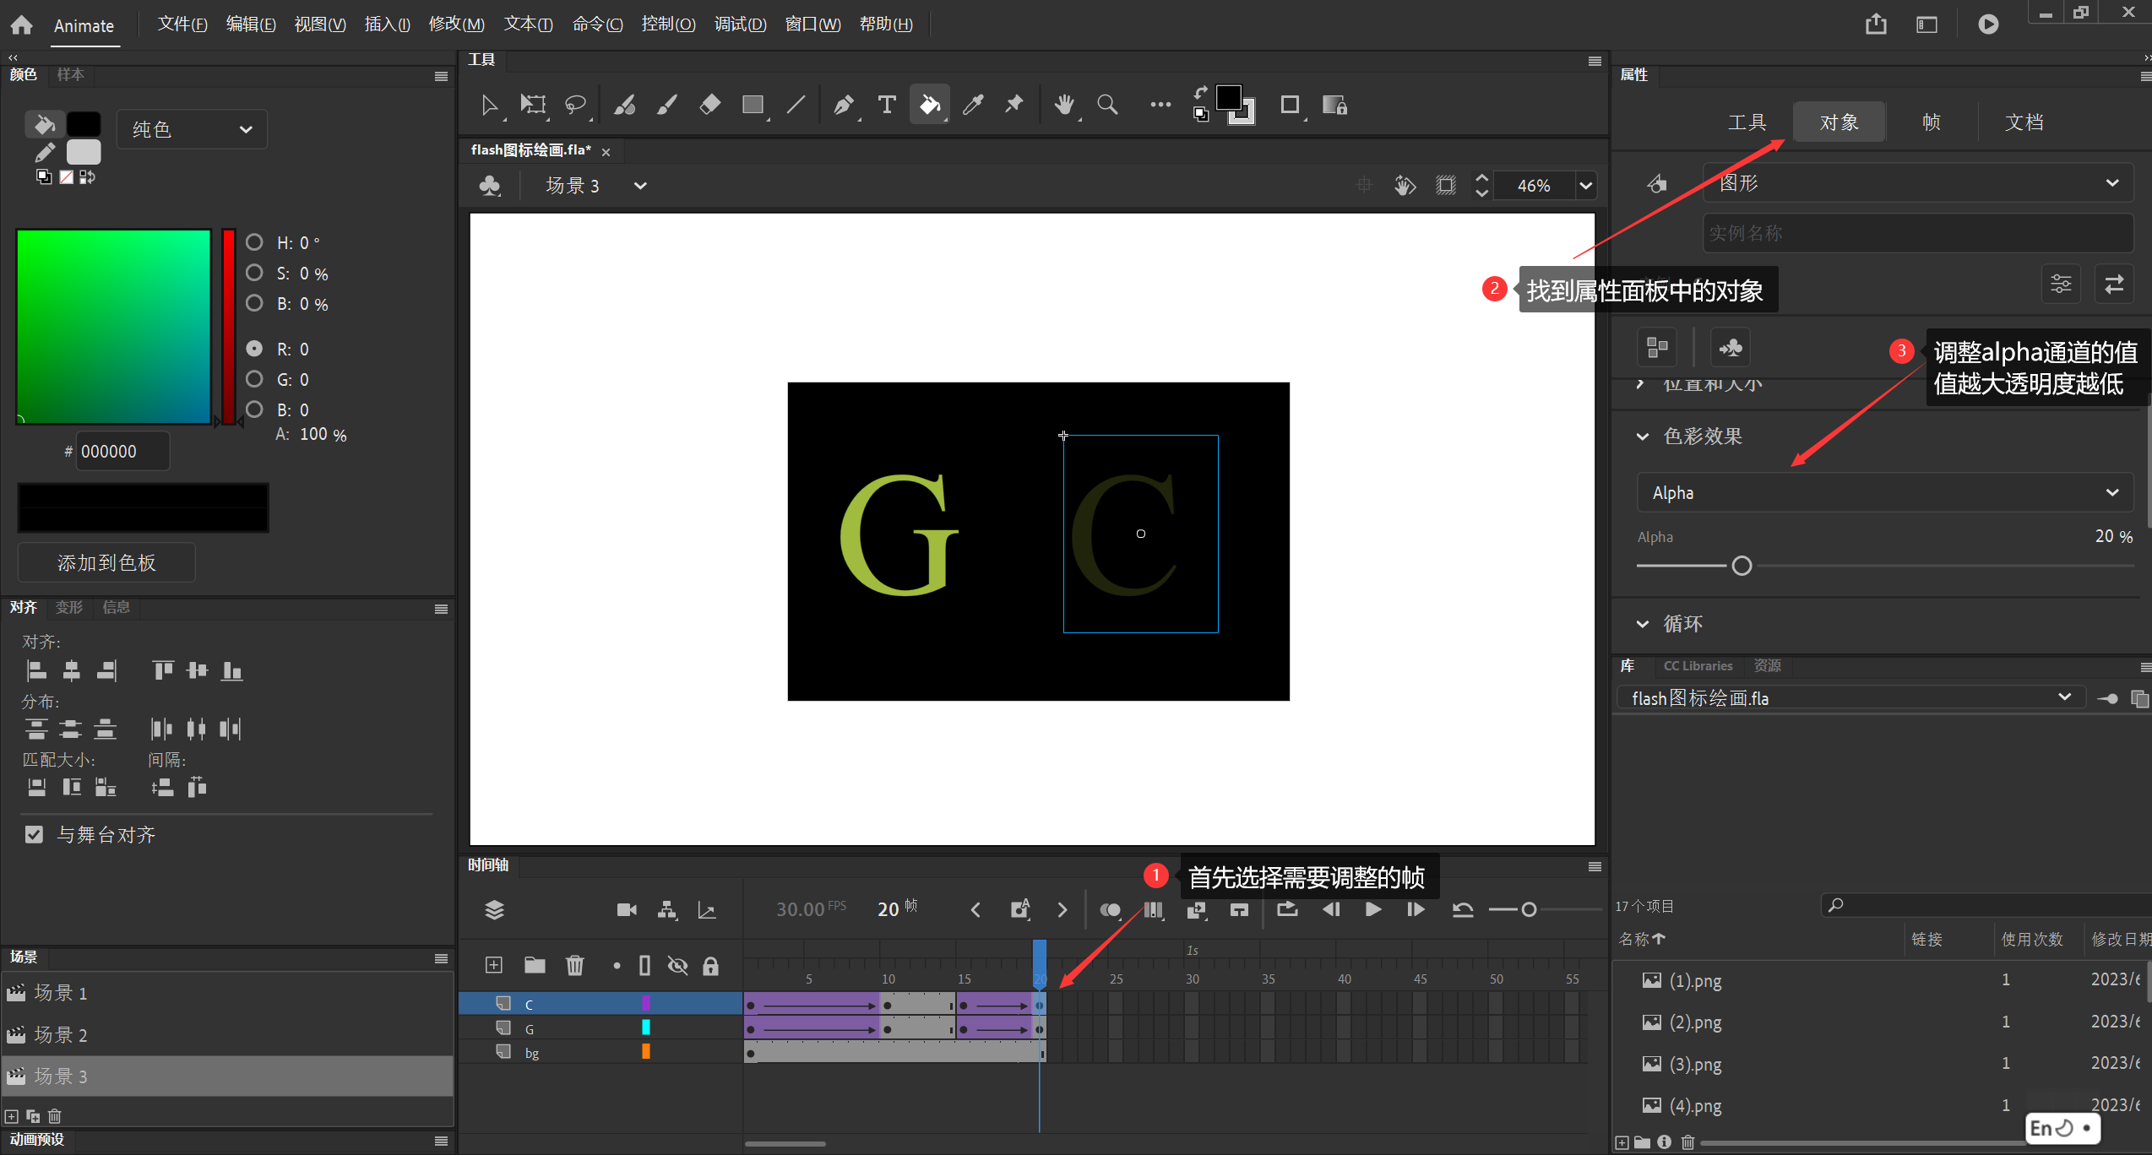Screen dimensions: 2152x1155
Task: Click the library search field
Action: tap(1985, 905)
